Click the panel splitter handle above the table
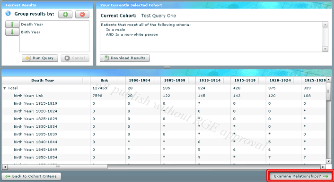 click(167, 67)
